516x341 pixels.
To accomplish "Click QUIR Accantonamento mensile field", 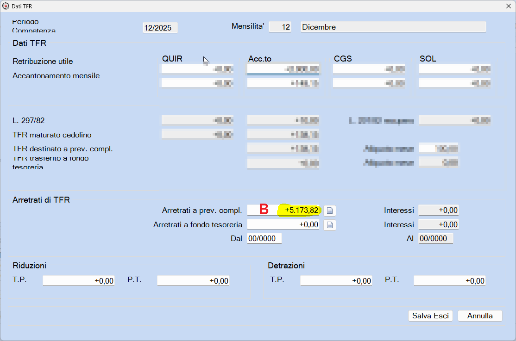I will point(197,83).
